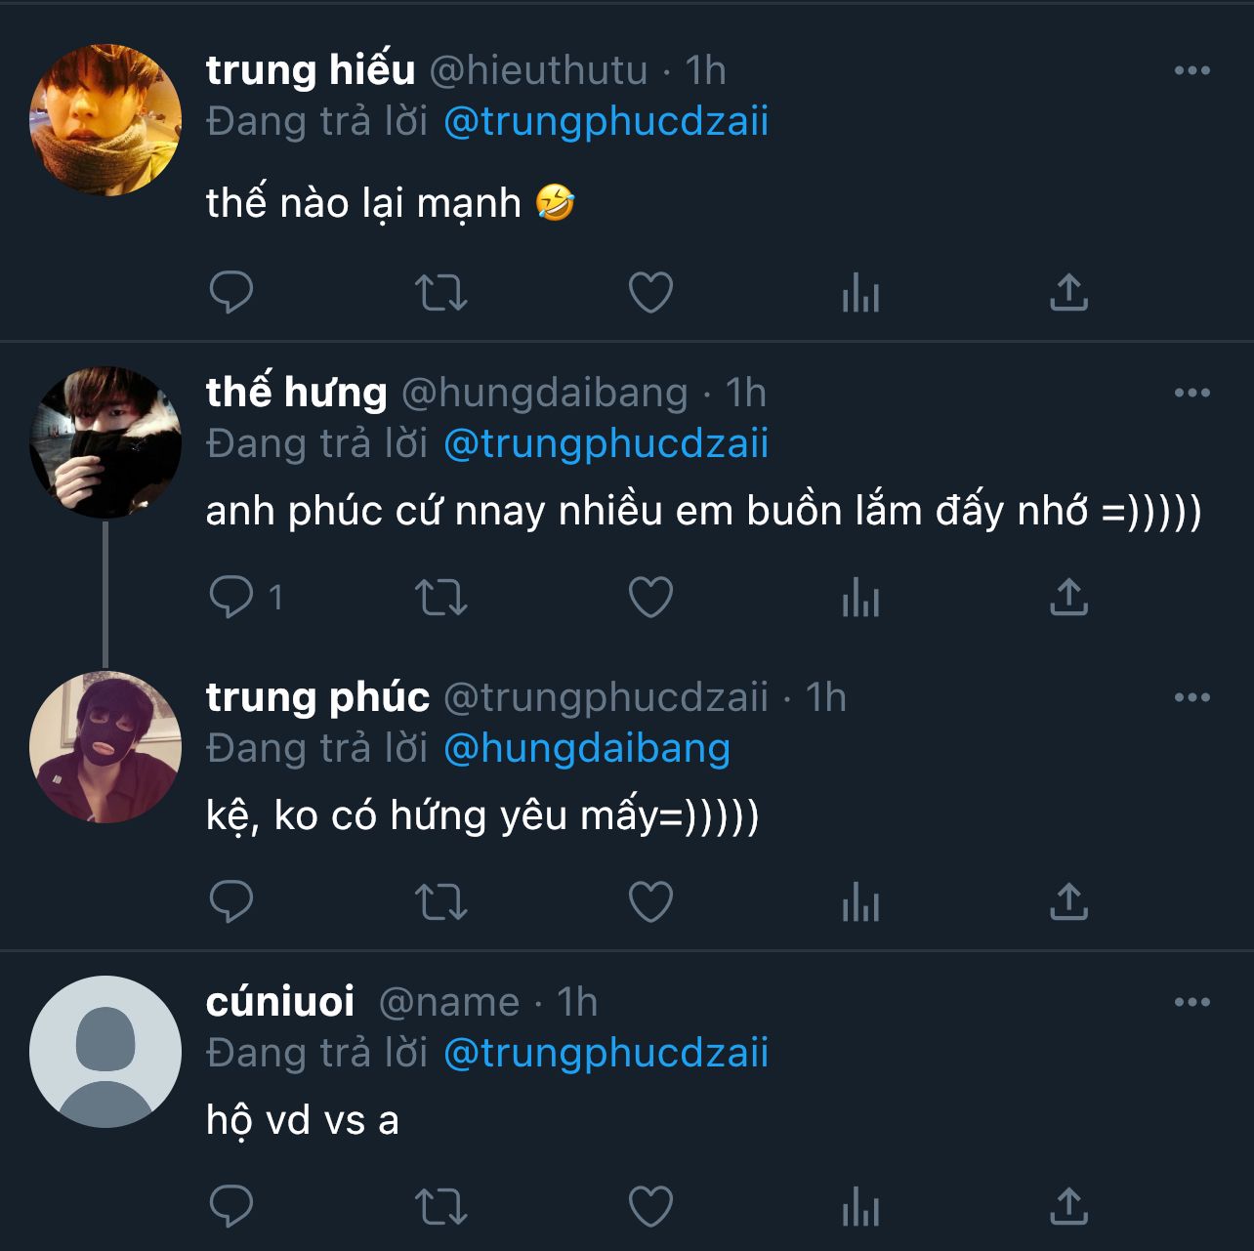Screen dimensions: 1254x1251
Task: Share thế hưng's tweet
Action: click(x=1068, y=597)
